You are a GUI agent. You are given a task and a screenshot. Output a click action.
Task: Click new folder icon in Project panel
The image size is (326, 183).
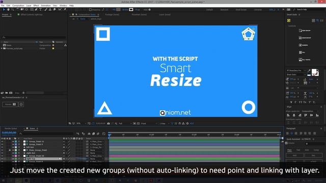[7, 93]
